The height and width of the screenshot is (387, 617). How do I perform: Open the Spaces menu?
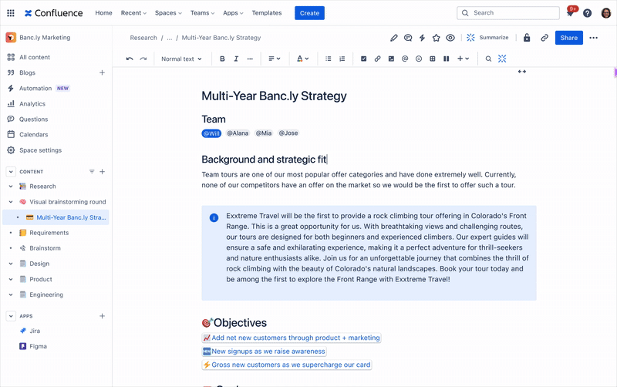[x=168, y=13]
